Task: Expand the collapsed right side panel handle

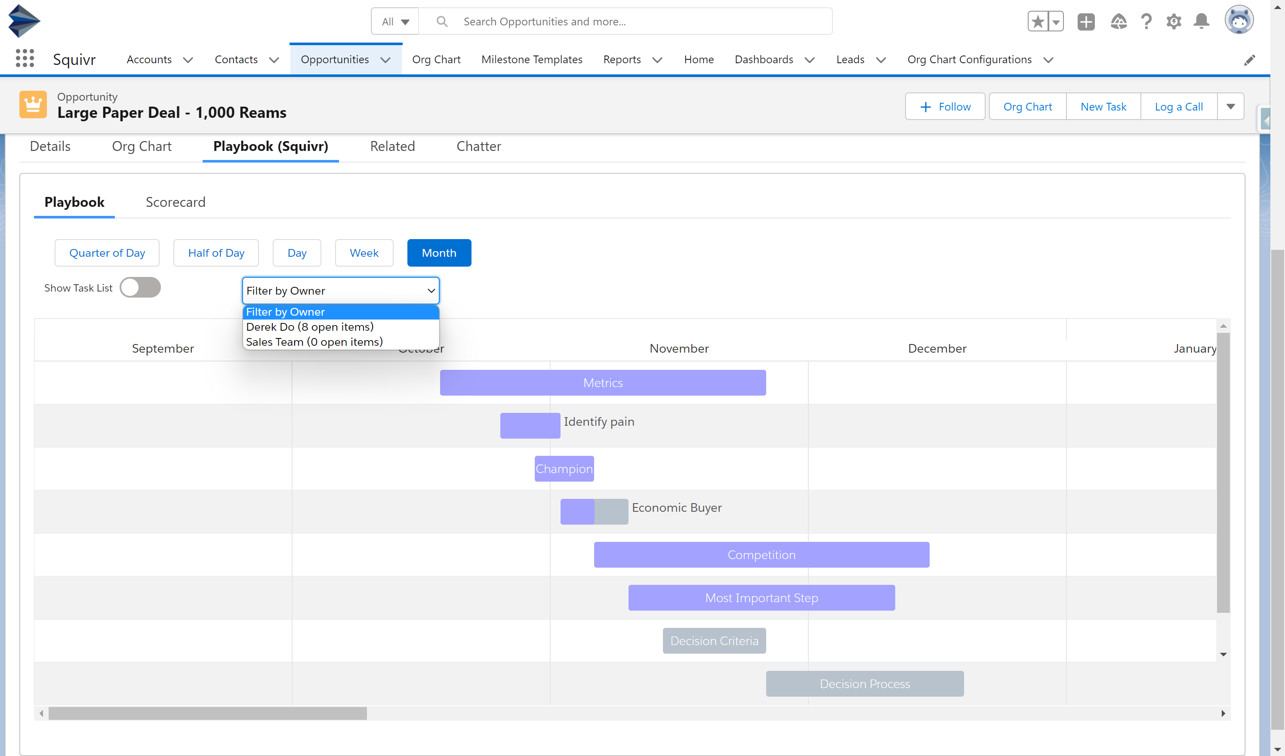Action: (x=1265, y=120)
